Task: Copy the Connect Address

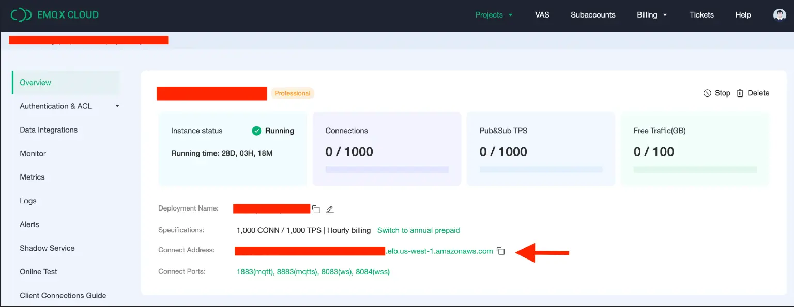Action: pyautogui.click(x=500, y=251)
